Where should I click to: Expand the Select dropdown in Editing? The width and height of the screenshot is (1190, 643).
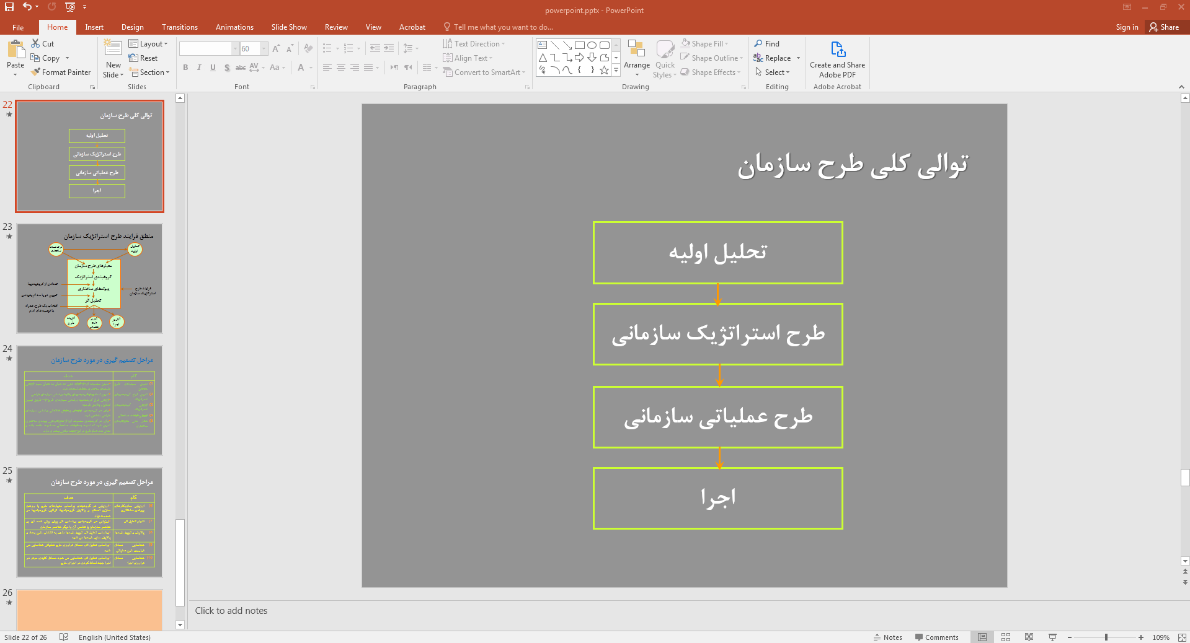click(x=772, y=72)
